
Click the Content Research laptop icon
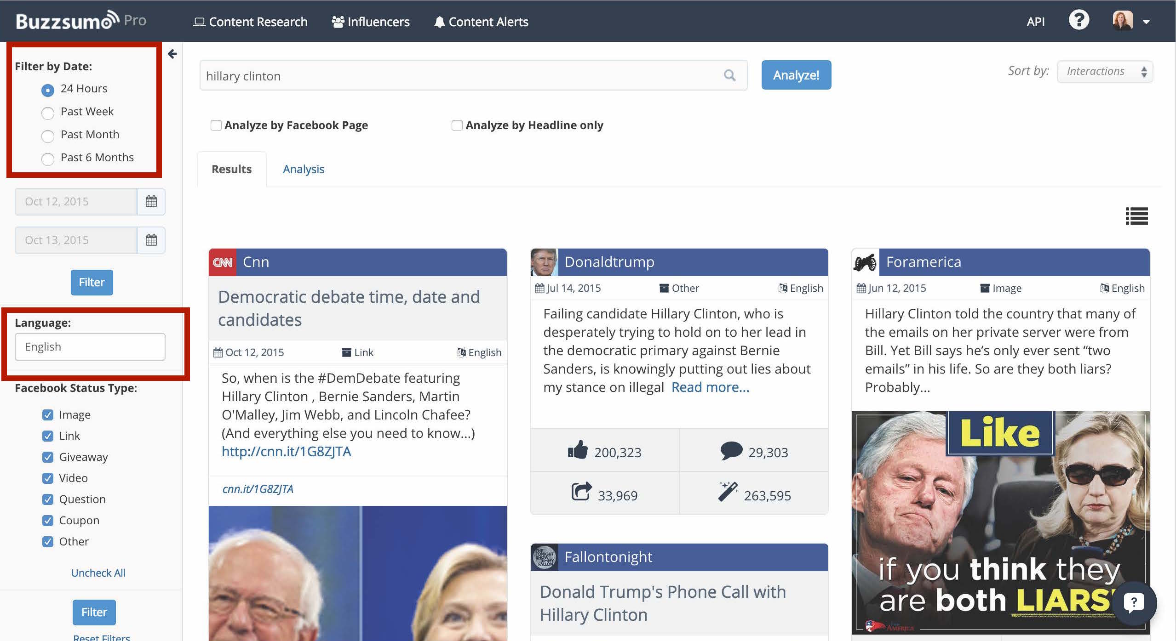pyautogui.click(x=199, y=22)
